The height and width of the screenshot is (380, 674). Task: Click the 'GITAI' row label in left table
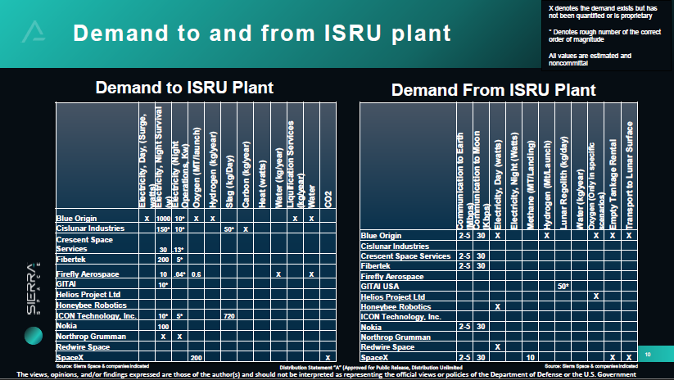tap(66, 283)
